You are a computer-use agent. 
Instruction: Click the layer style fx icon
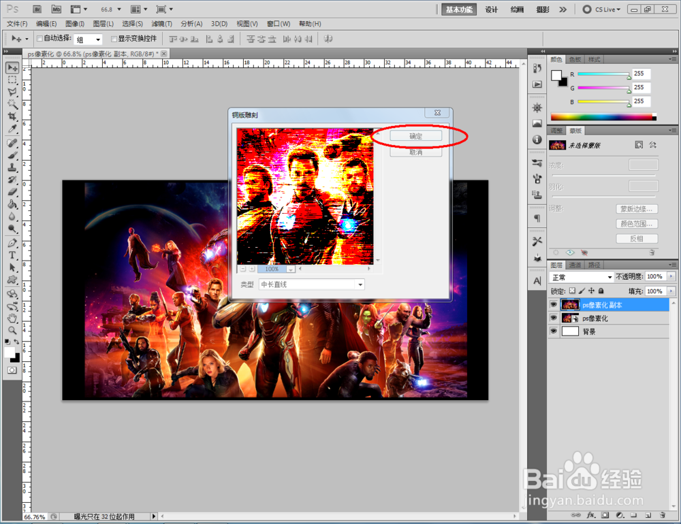[590, 515]
